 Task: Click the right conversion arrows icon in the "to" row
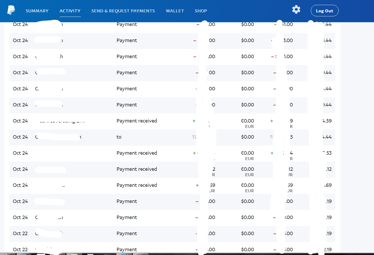[272, 137]
